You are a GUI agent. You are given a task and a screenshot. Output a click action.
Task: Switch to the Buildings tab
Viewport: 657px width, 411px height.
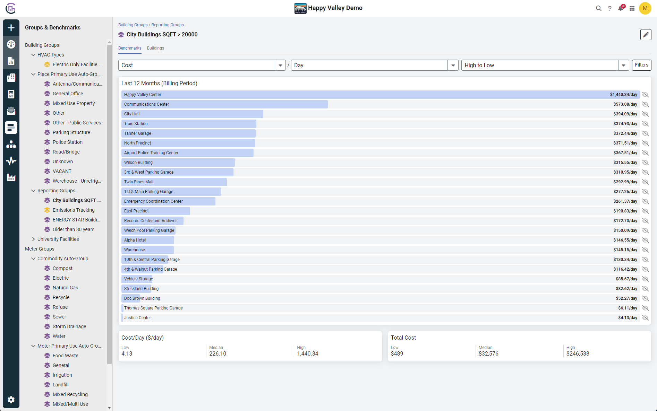(x=155, y=48)
